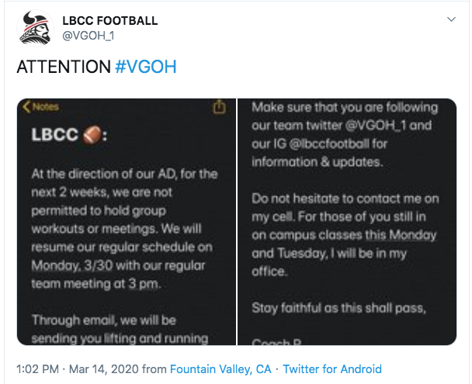This screenshot has height=384, width=472.
Task: Click the LBCC Football Viking avatar
Action: 36,28
